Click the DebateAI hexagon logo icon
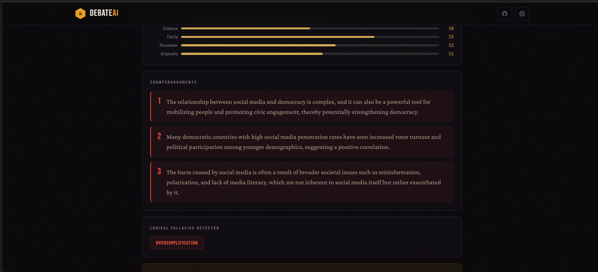598x272 pixels. (80, 14)
